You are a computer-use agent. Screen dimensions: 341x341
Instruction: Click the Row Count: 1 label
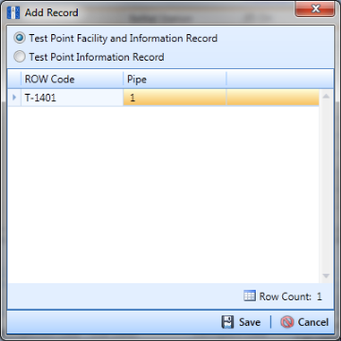(291, 296)
